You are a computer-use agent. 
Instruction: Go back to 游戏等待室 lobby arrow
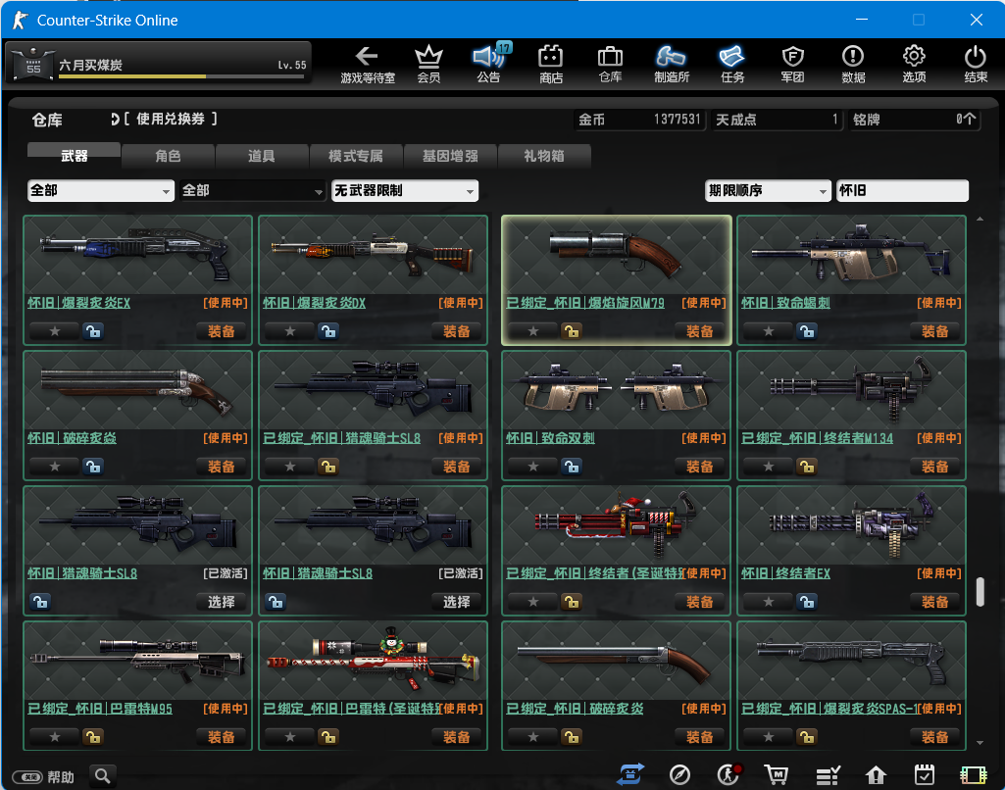pos(368,64)
